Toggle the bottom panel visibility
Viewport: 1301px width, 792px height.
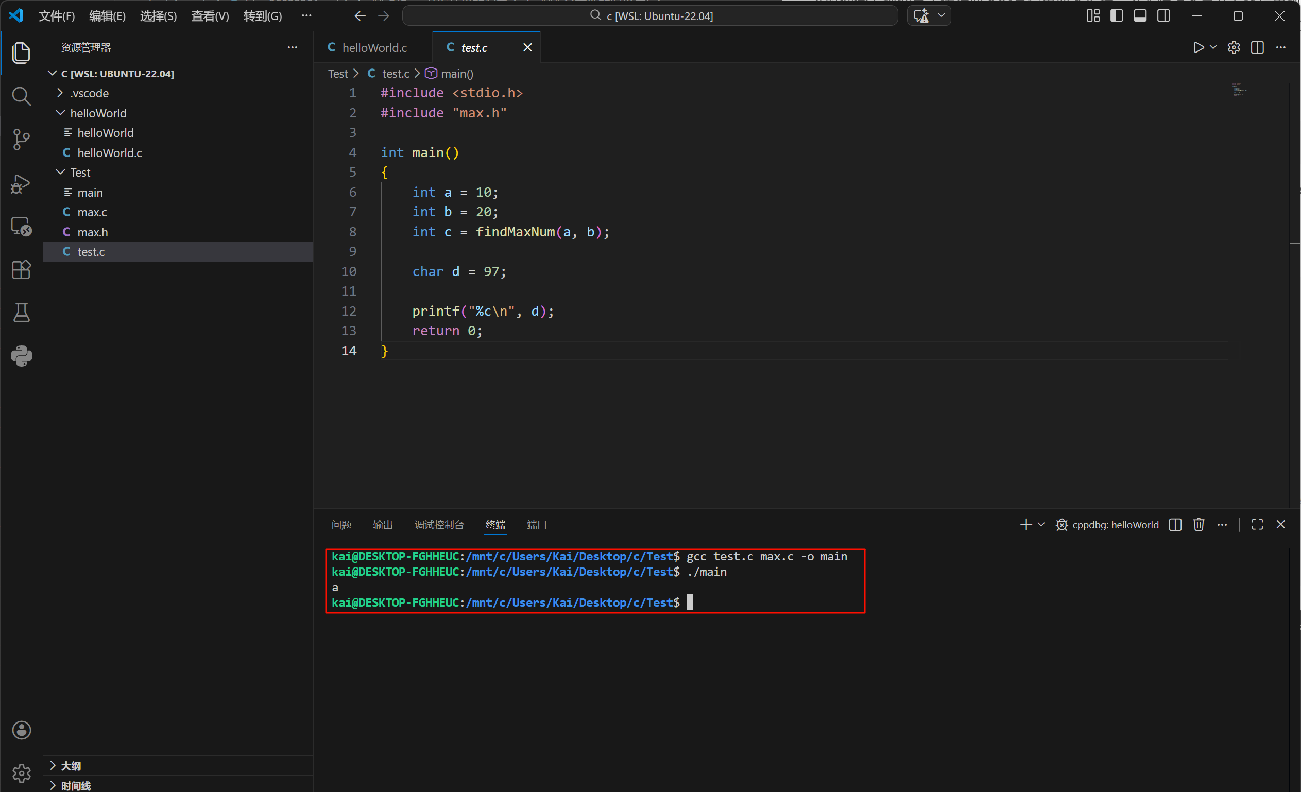(x=1139, y=16)
